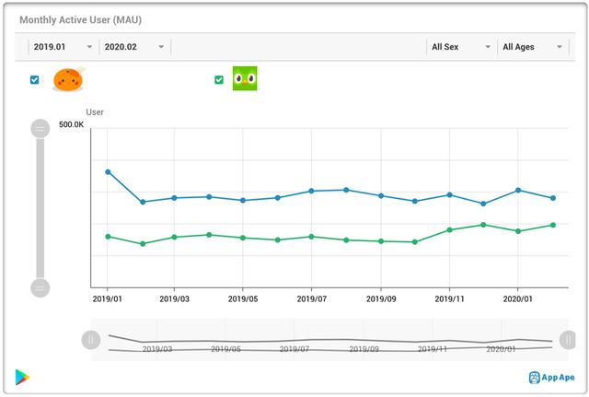Click the Monthly Active User title
The image size is (589, 397).
coord(81,19)
